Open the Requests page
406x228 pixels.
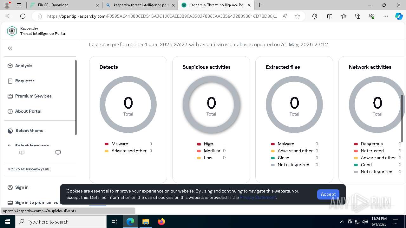pos(25,81)
